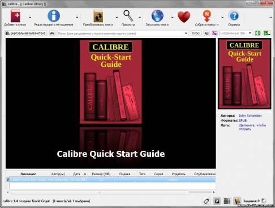Expand the Add books dropdown arrow
This screenshot has height=208, width=275.
[30, 18]
